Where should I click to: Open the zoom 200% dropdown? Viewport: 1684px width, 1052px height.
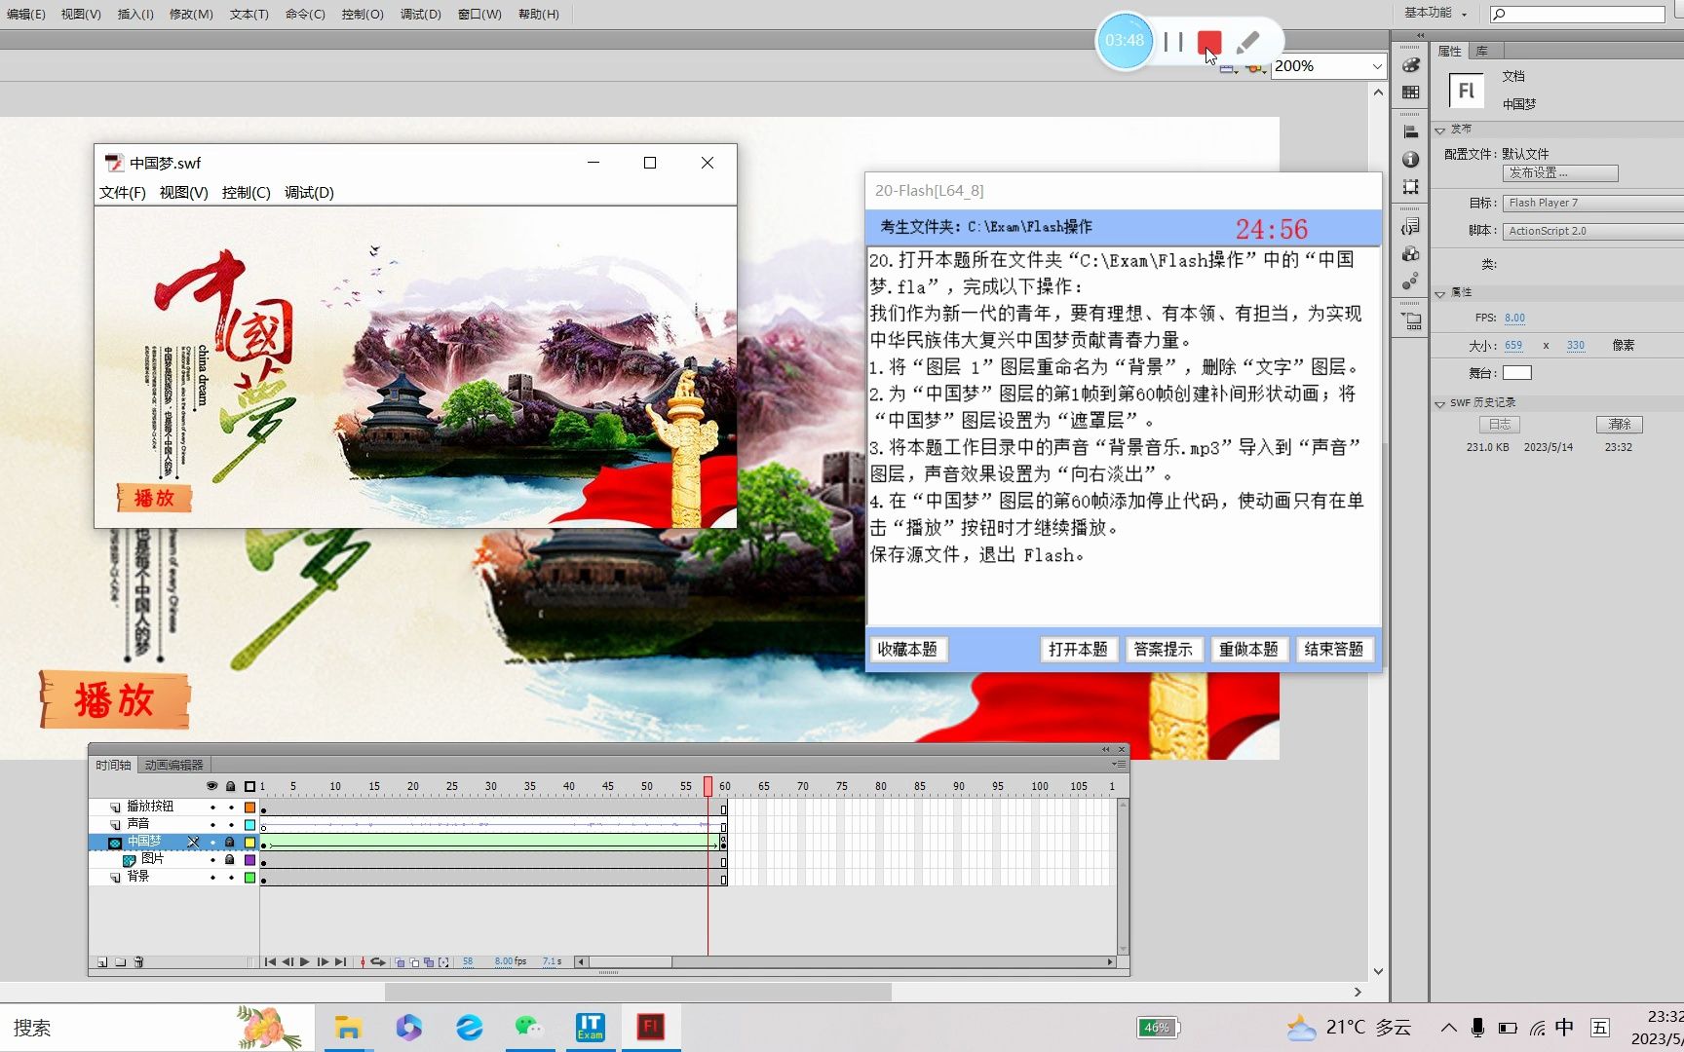(x=1376, y=66)
